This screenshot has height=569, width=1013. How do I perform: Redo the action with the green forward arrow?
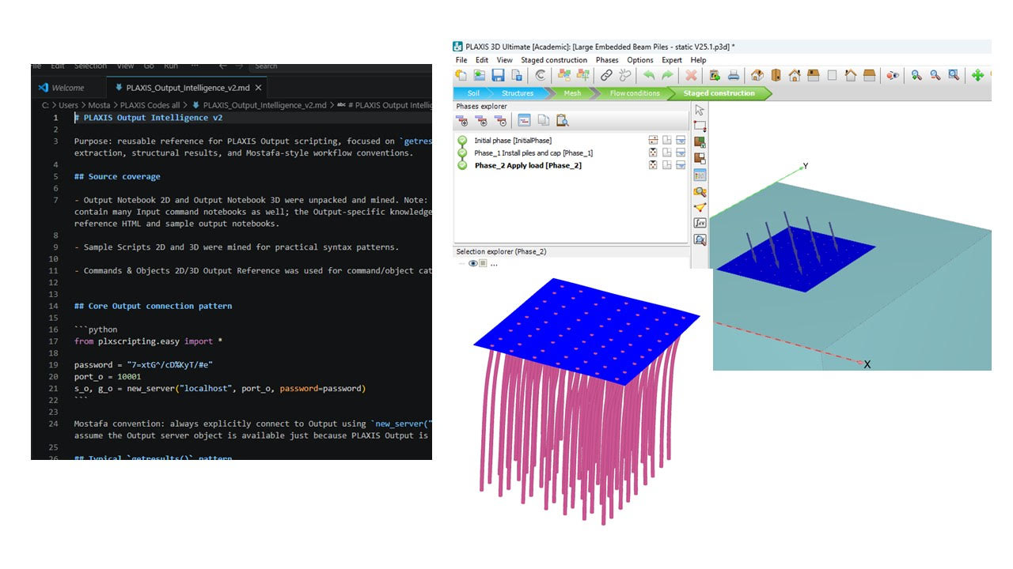667,75
